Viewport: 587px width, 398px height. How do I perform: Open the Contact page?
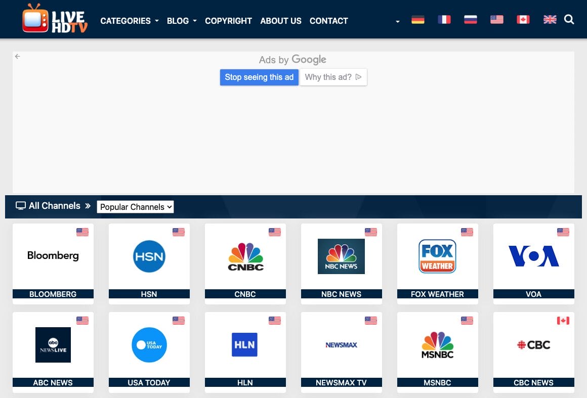pyautogui.click(x=329, y=21)
